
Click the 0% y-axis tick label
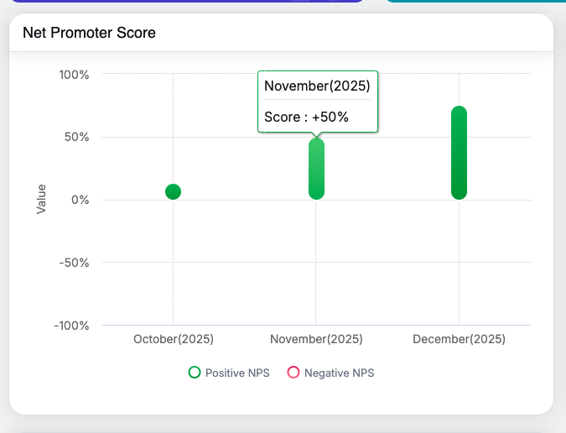tap(80, 200)
